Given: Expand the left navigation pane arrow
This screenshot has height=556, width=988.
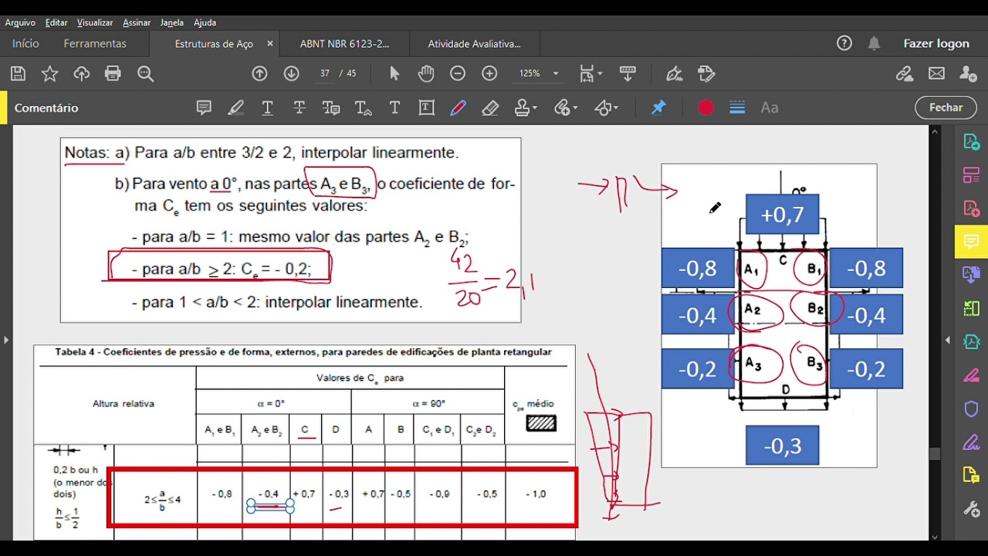Looking at the screenshot, I should 6,340.
